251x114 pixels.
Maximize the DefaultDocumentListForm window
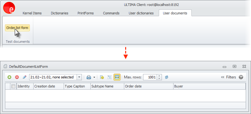tap(234, 66)
